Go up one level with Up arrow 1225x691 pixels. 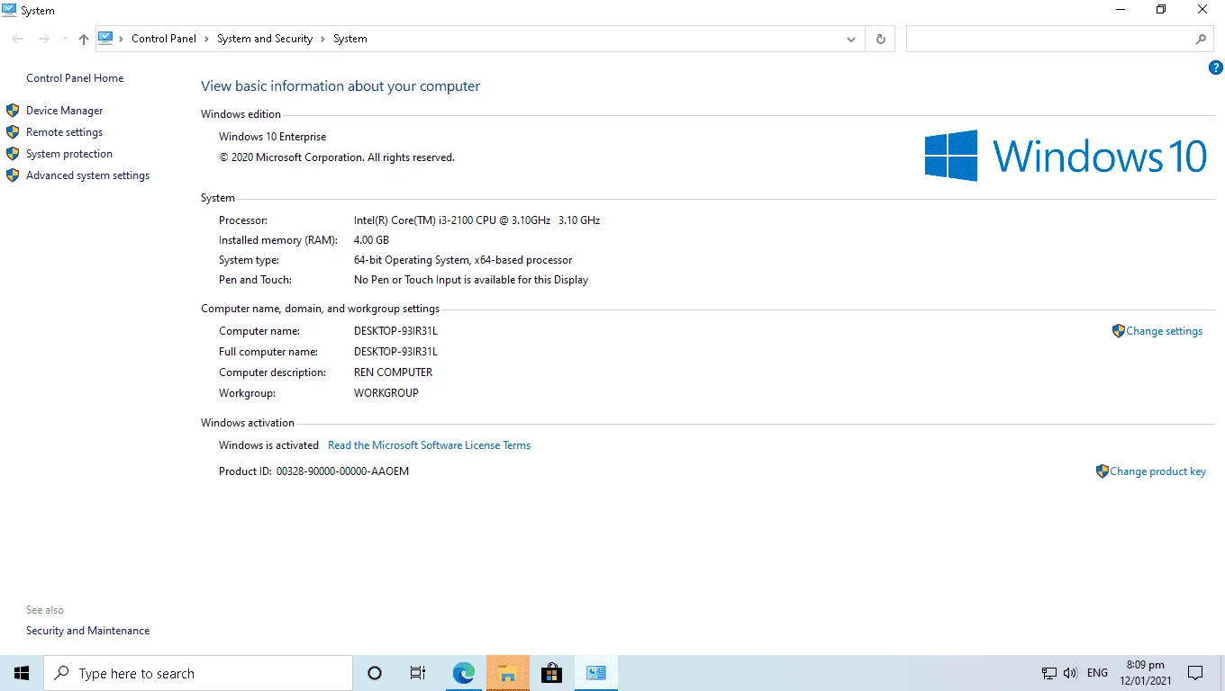coord(84,39)
